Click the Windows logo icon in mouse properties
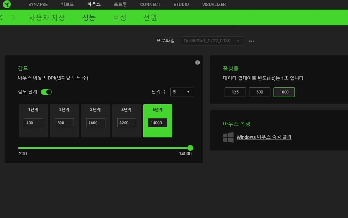 pyautogui.click(x=228, y=137)
